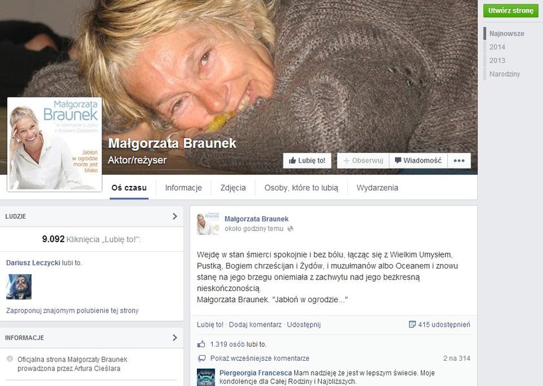Click the green Utwórz stronę button
Image resolution: width=543 pixels, height=386 pixels.
pyautogui.click(x=511, y=10)
